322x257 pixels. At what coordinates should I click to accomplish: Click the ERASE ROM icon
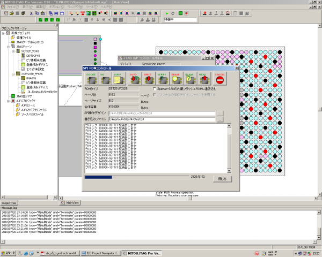pyautogui.click(x=176, y=79)
